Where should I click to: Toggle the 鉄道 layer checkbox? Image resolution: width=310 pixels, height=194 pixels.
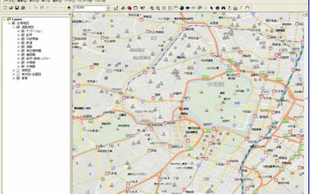point(23,43)
